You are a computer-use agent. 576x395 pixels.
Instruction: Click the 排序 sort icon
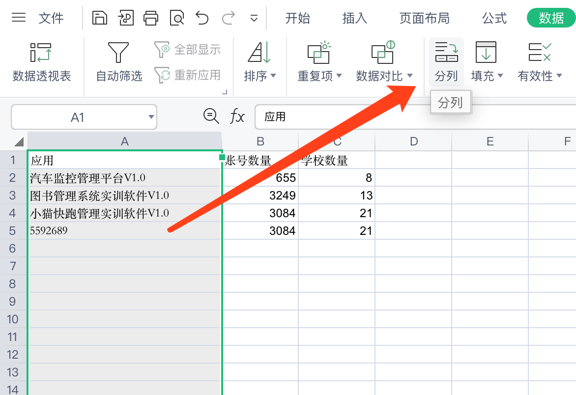tap(259, 52)
